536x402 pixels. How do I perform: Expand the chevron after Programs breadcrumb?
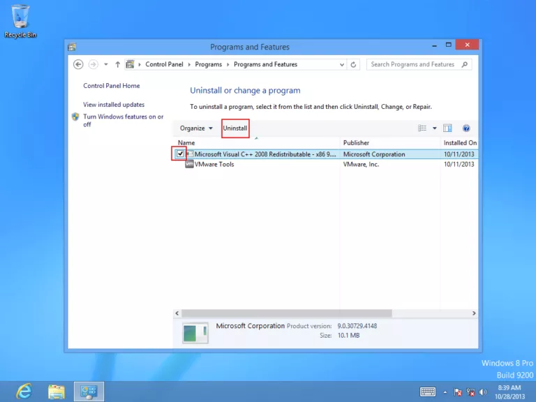[x=228, y=64]
